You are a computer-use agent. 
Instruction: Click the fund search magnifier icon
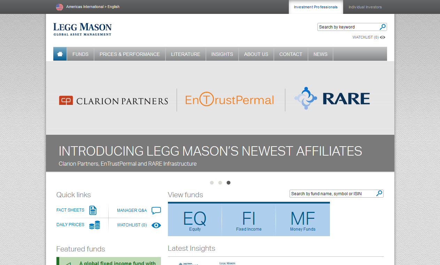coord(379,193)
